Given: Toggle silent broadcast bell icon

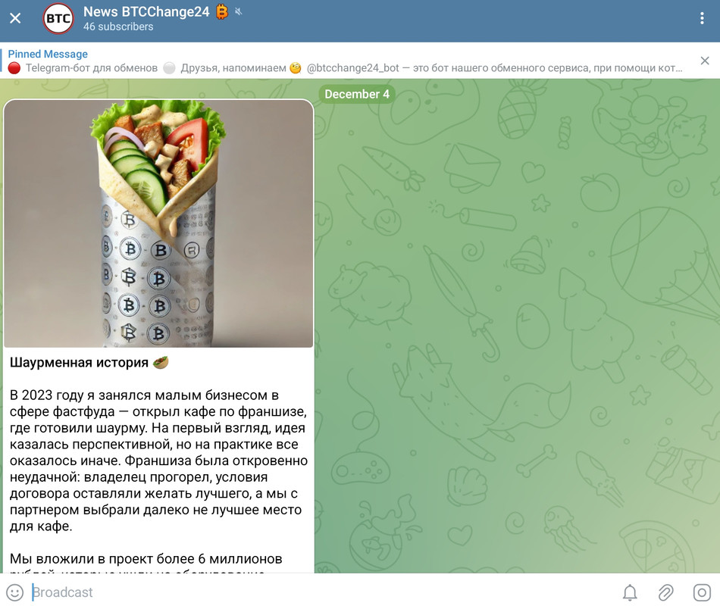Looking at the screenshot, I should (x=630, y=592).
